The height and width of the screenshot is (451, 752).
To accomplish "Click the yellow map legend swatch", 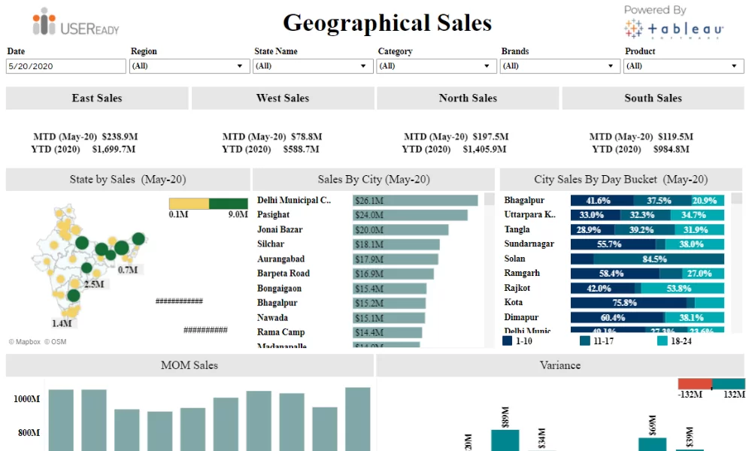I will [189, 203].
